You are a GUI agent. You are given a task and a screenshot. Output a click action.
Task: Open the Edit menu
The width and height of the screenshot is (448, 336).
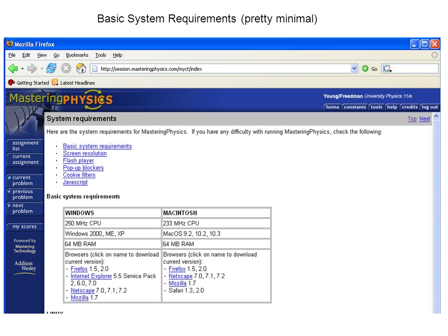(26, 55)
